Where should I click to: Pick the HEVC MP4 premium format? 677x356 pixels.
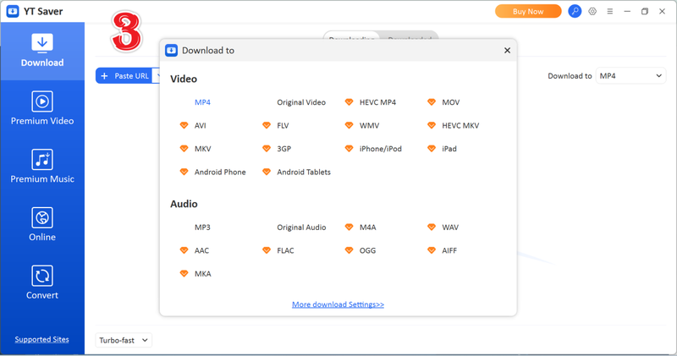tap(377, 102)
